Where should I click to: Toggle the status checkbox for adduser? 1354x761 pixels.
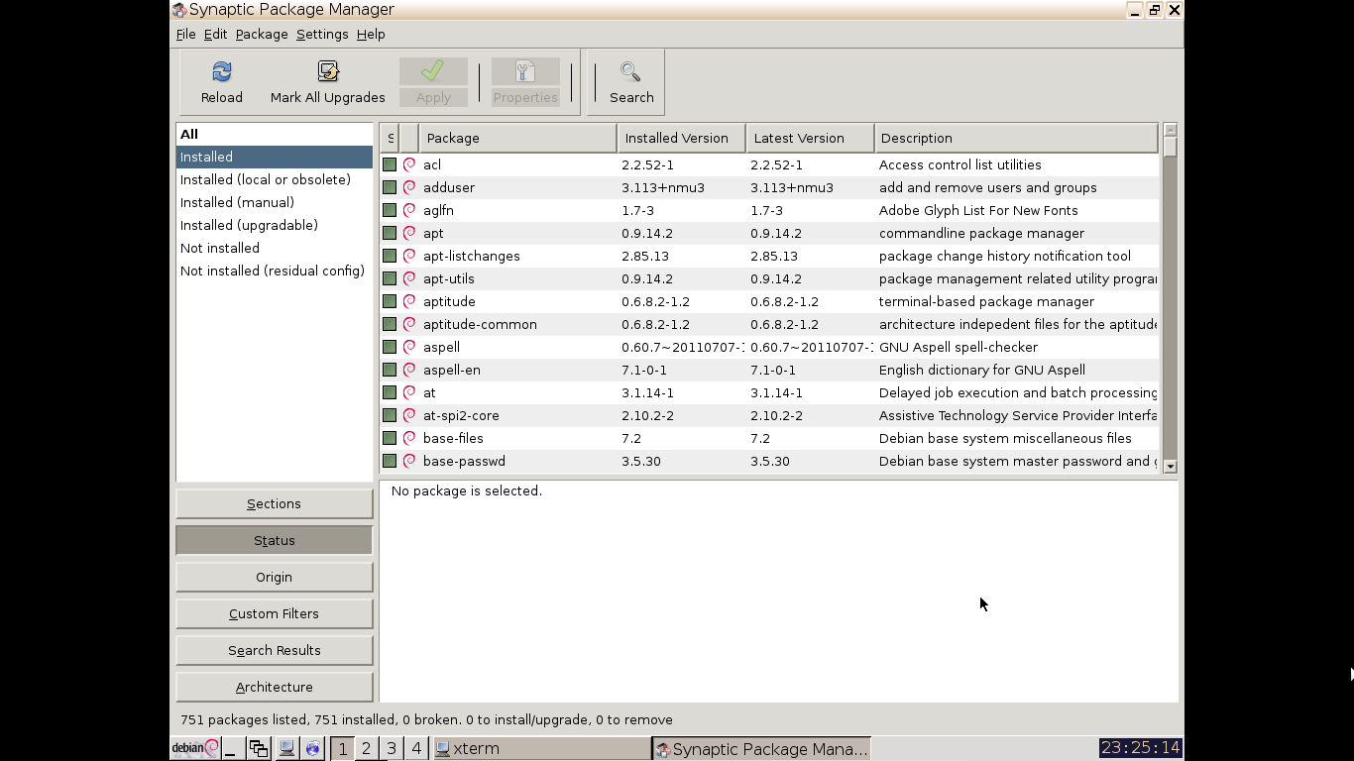tap(390, 188)
